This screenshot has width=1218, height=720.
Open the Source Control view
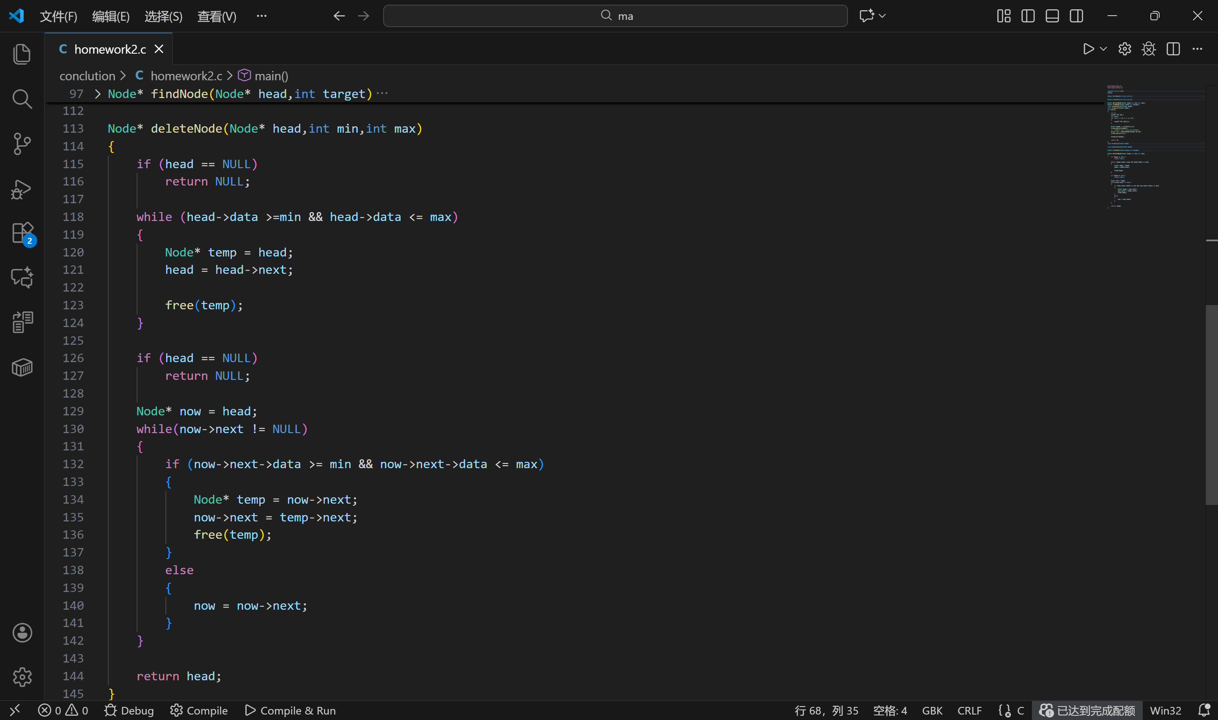pyautogui.click(x=22, y=144)
